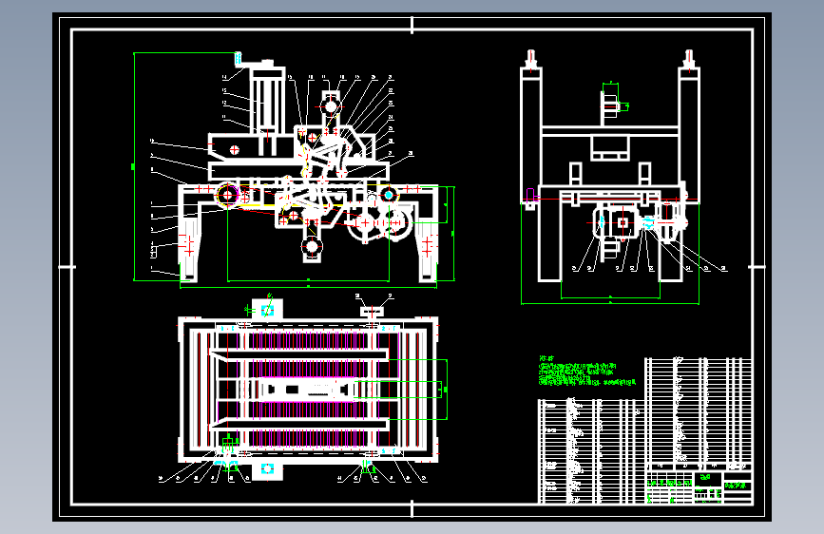Select the title block in bottom-right corner
824x534 pixels.
click(699, 487)
